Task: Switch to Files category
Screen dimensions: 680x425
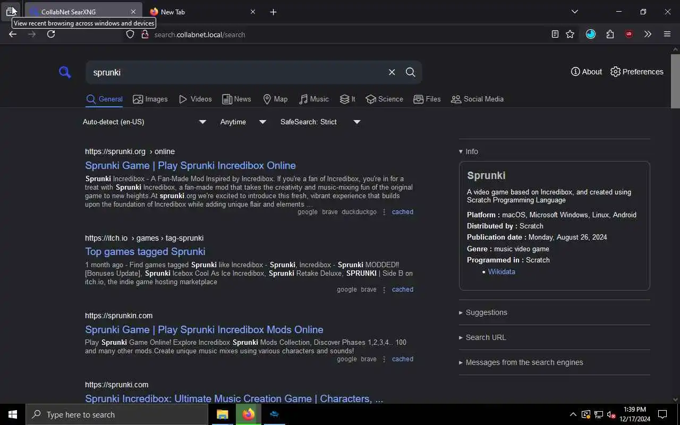Action: click(427, 99)
